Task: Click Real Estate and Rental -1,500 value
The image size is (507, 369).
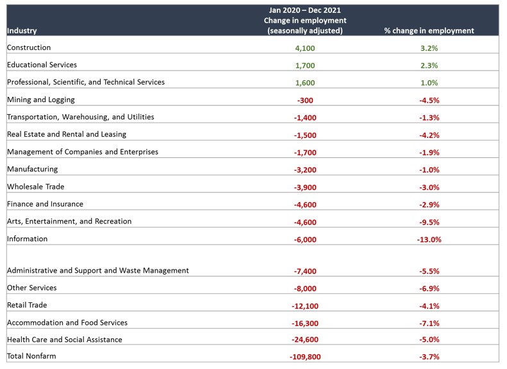Action: coord(305,135)
